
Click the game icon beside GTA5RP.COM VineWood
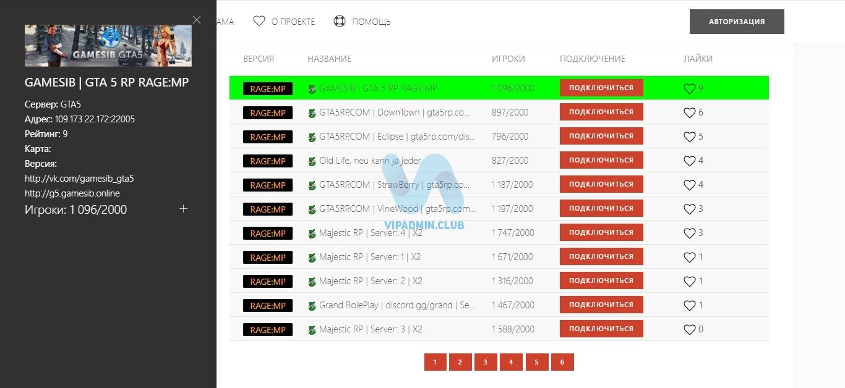pyautogui.click(x=312, y=209)
